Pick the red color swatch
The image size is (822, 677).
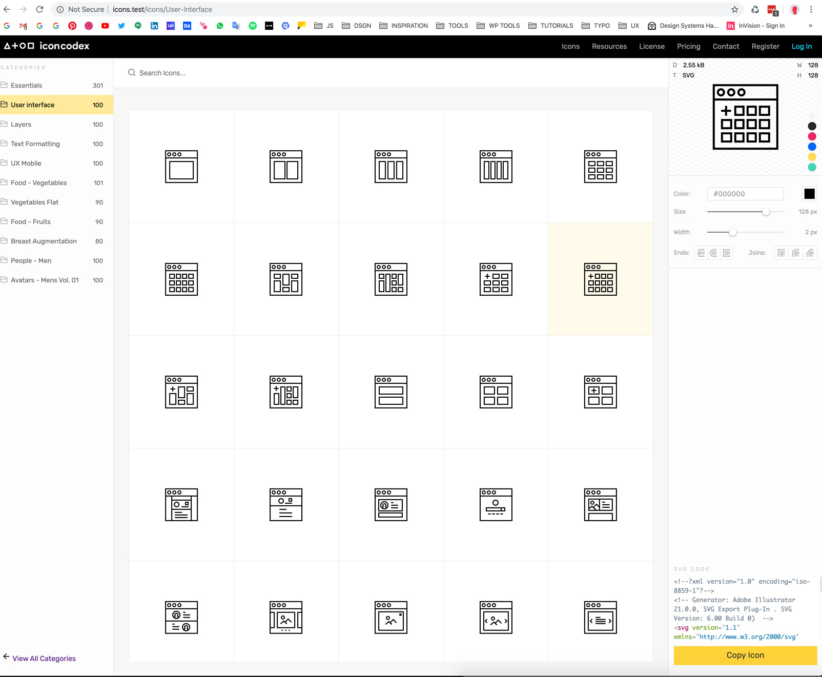pyautogui.click(x=812, y=136)
